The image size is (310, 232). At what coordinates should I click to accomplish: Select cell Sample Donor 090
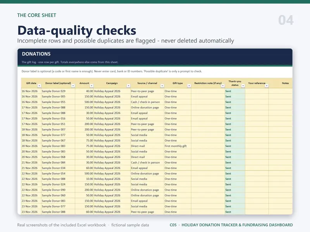58,190
